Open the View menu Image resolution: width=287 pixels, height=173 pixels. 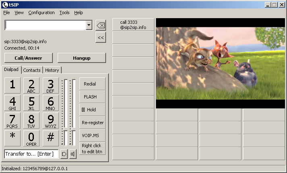pyautogui.click(x=19, y=13)
